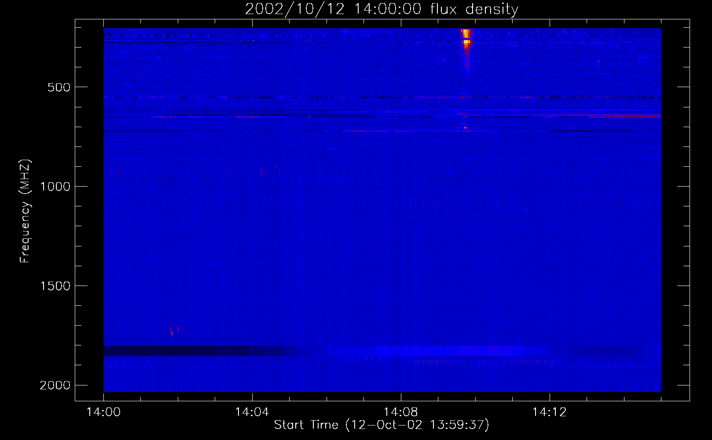Click the 14:12 time tick label
Viewport: 712px width, 440px height.
pyautogui.click(x=550, y=412)
